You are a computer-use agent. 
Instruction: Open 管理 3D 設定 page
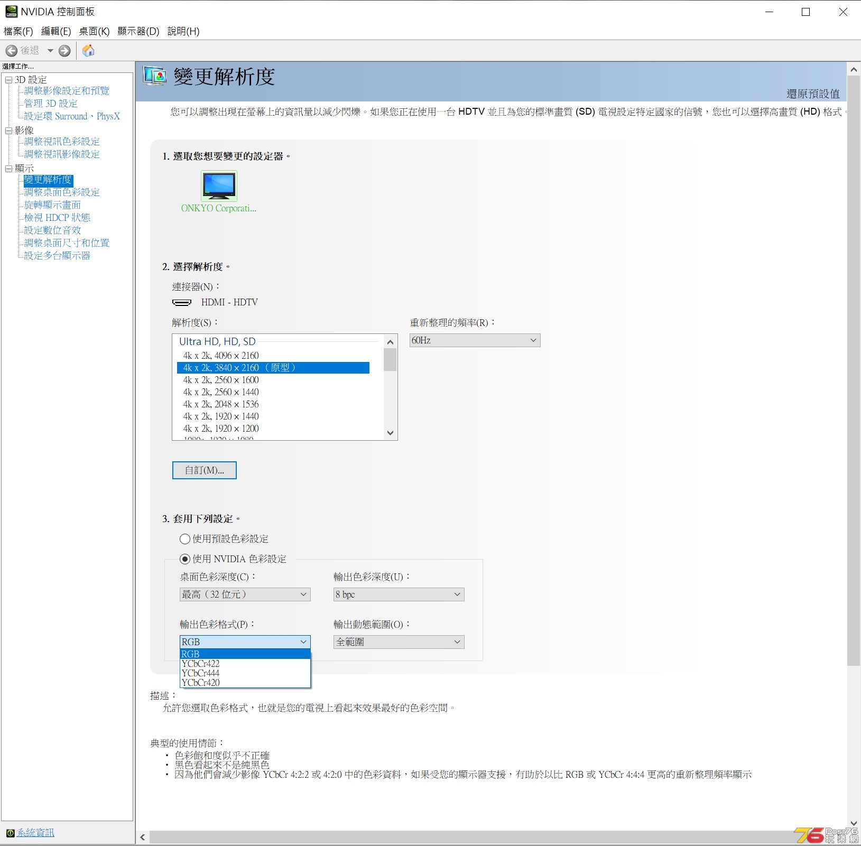(51, 104)
